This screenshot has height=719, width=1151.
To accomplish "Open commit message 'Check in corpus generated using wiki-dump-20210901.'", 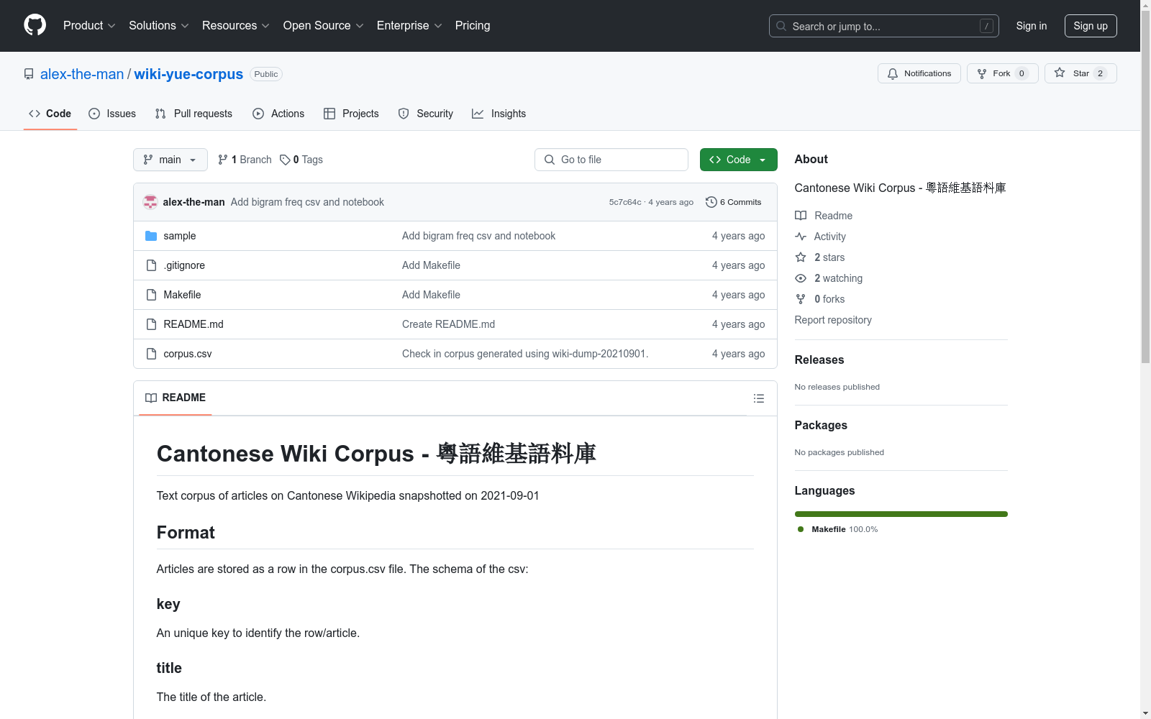I will (x=525, y=354).
